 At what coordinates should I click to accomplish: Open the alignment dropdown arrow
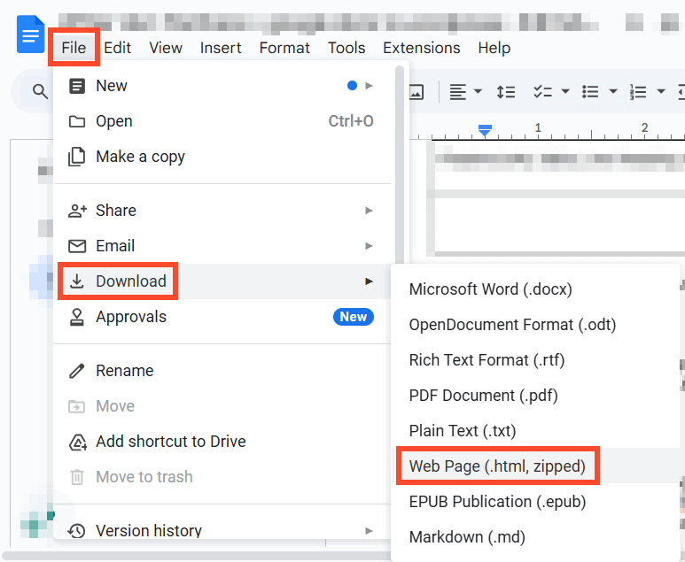coord(478,92)
